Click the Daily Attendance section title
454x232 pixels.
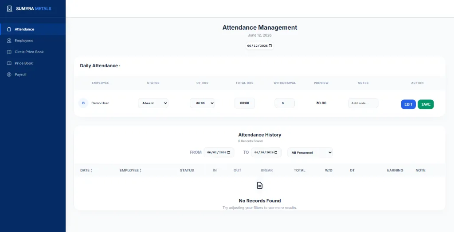tap(100, 66)
